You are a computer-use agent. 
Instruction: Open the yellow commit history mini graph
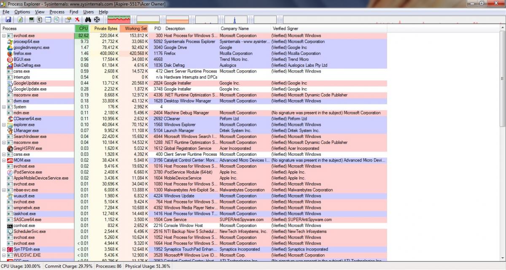[148, 19]
